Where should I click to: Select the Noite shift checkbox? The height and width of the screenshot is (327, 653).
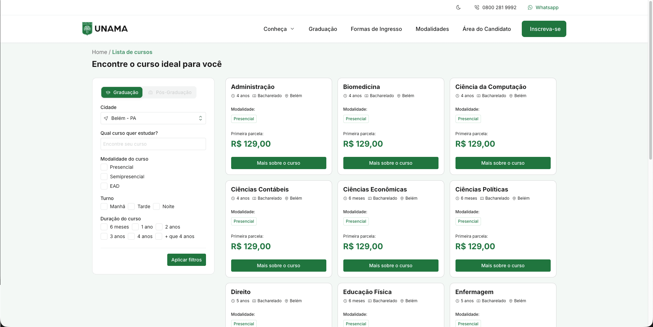[156, 206]
